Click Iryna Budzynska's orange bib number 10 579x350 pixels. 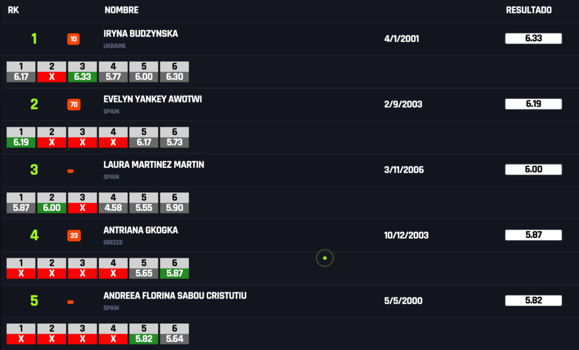tap(74, 39)
